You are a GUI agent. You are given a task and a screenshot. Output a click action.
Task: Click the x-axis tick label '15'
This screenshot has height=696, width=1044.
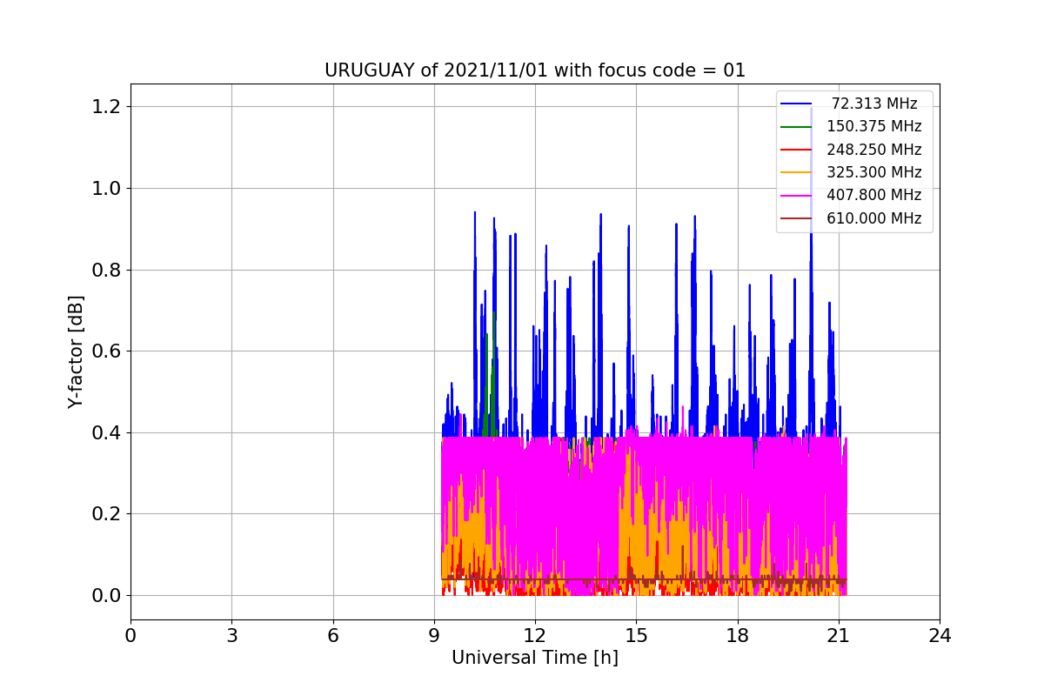click(x=636, y=636)
